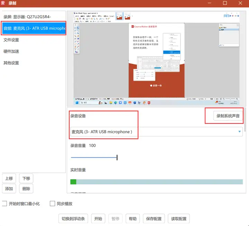Click the audio settings panel vertical scrollbar
This screenshot has height=226, width=249.
(245, 120)
